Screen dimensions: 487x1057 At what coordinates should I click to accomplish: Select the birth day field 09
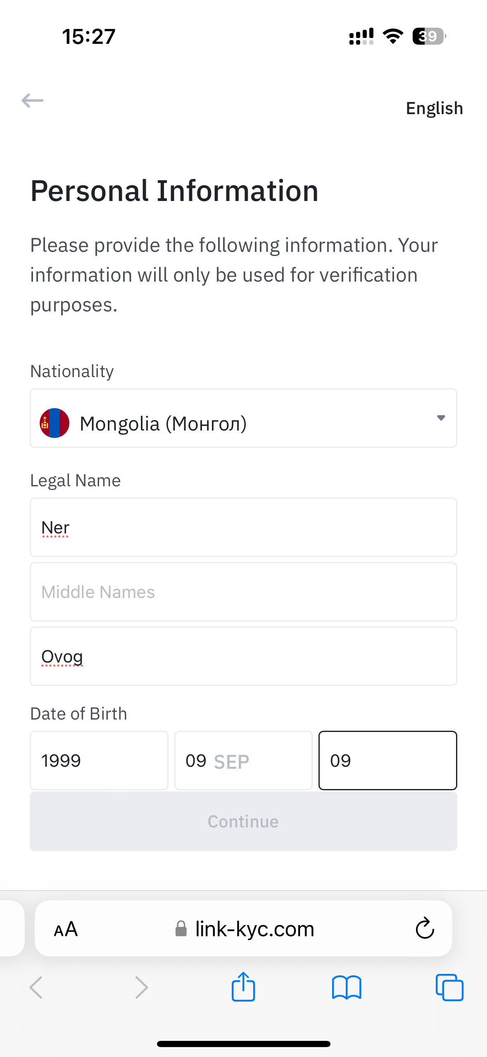388,760
